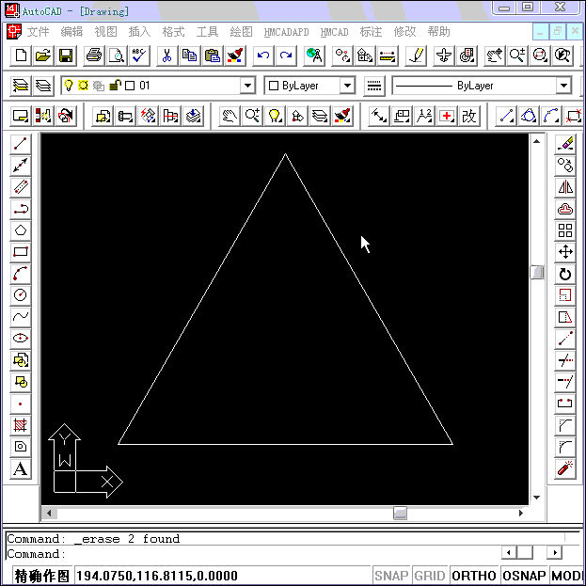Select the Offset tool
Image resolution: width=586 pixels, height=586 pixels.
[565, 209]
